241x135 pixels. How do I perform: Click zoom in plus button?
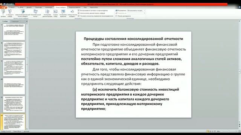236,131
